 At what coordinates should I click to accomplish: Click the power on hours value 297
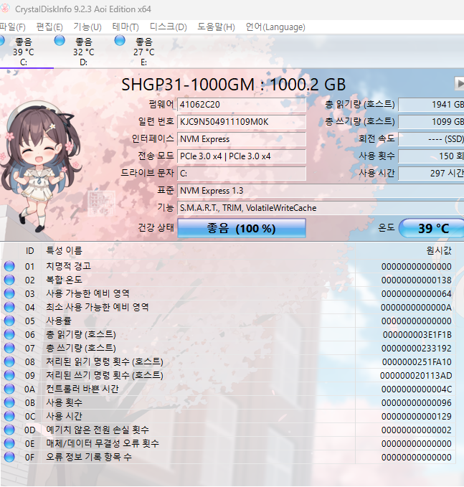pos(431,174)
